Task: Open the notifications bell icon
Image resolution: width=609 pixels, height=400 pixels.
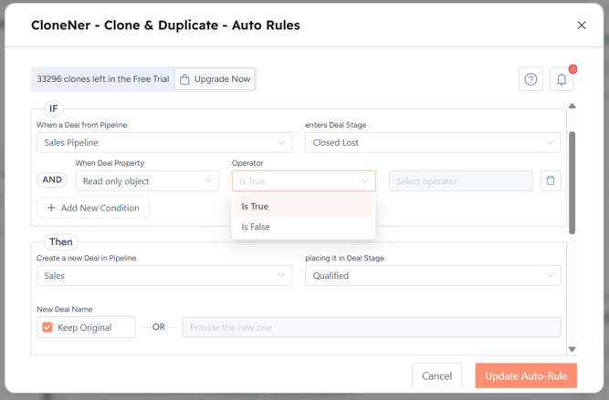Action: pyautogui.click(x=562, y=79)
